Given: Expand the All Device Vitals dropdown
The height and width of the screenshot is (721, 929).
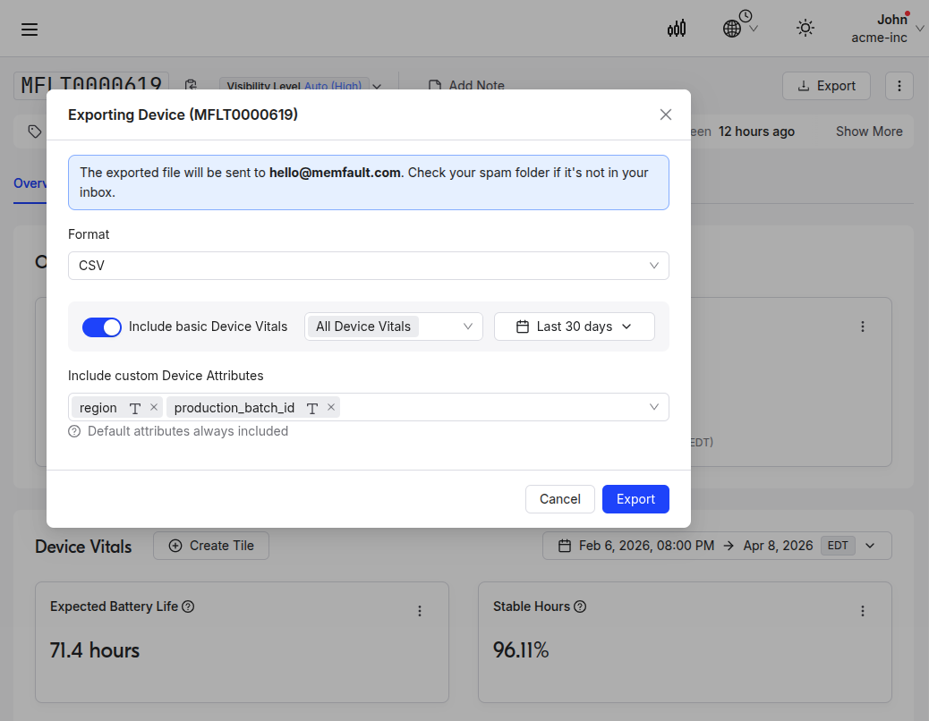Looking at the screenshot, I should (394, 327).
